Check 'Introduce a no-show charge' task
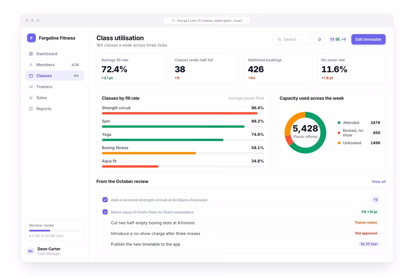The height and width of the screenshot is (276, 414). pos(105,234)
